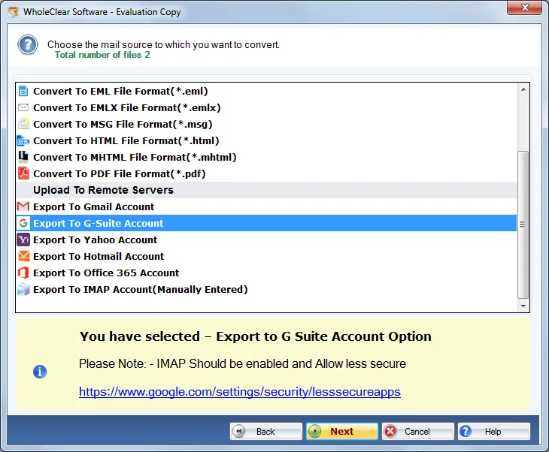The image size is (549, 452).
Task: Click the PDF file format icon
Action: tap(23, 173)
